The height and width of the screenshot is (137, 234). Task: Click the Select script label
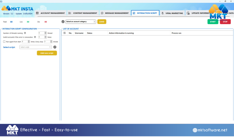click(x=9, y=47)
